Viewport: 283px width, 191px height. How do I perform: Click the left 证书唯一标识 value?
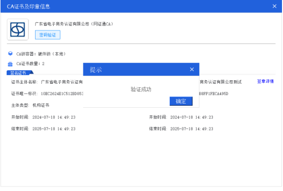(x=62, y=93)
